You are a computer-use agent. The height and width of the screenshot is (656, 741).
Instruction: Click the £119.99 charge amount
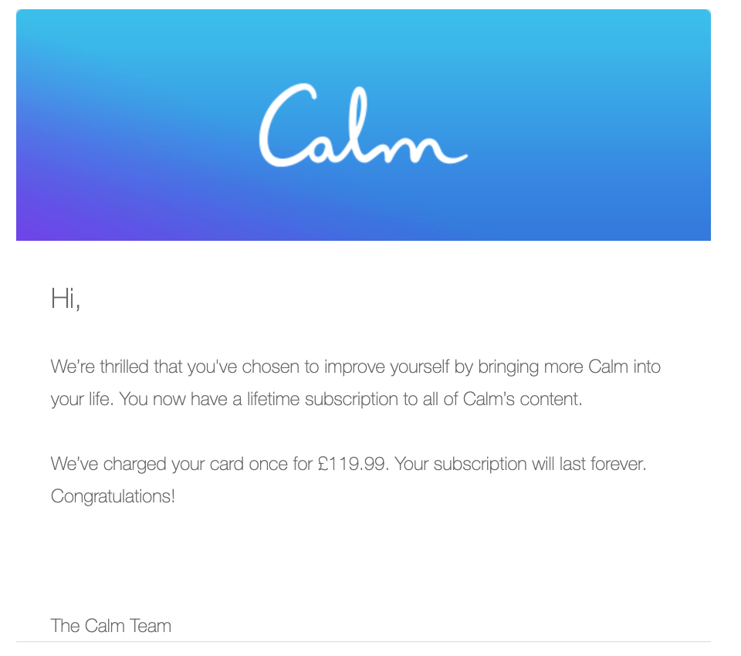tap(352, 464)
